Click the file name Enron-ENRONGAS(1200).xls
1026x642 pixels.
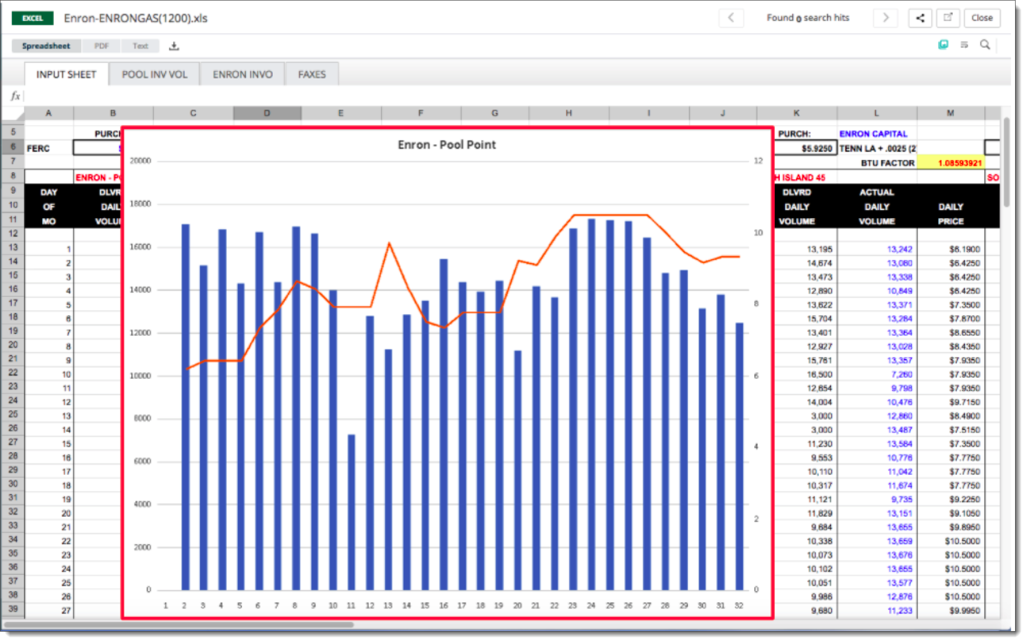point(136,18)
